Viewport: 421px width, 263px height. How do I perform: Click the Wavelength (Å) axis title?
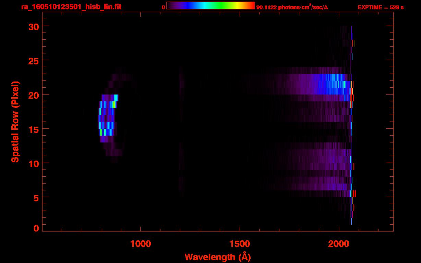pos(218,257)
